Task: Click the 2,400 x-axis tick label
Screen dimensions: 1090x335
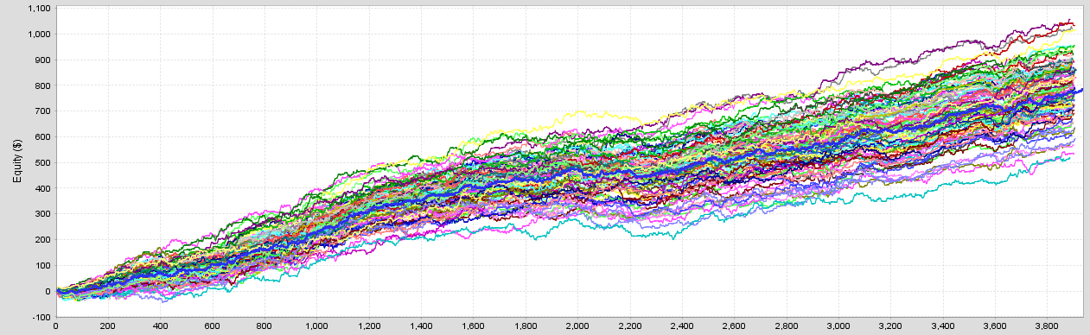Action: pyautogui.click(x=682, y=327)
